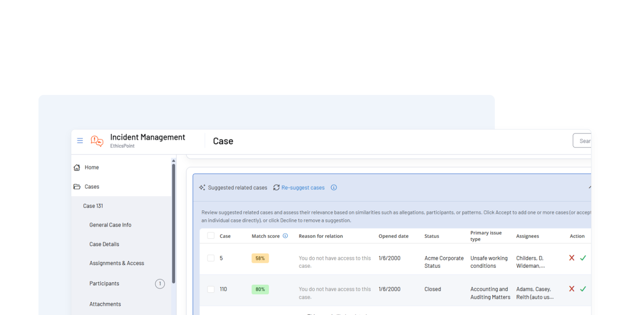Open the hamburger navigation menu
The width and height of the screenshot is (630, 315).
coord(80,141)
